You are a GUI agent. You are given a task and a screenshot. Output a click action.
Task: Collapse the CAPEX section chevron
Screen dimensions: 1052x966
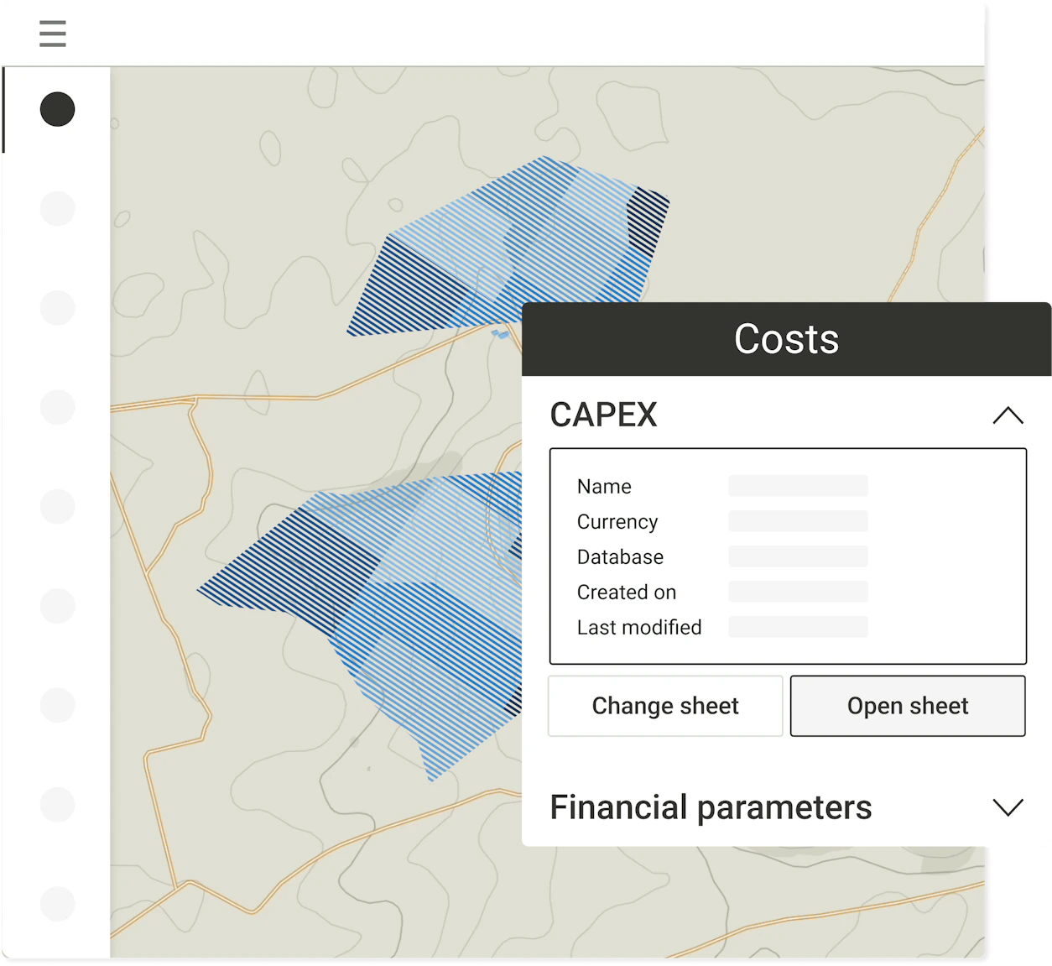(x=1008, y=415)
